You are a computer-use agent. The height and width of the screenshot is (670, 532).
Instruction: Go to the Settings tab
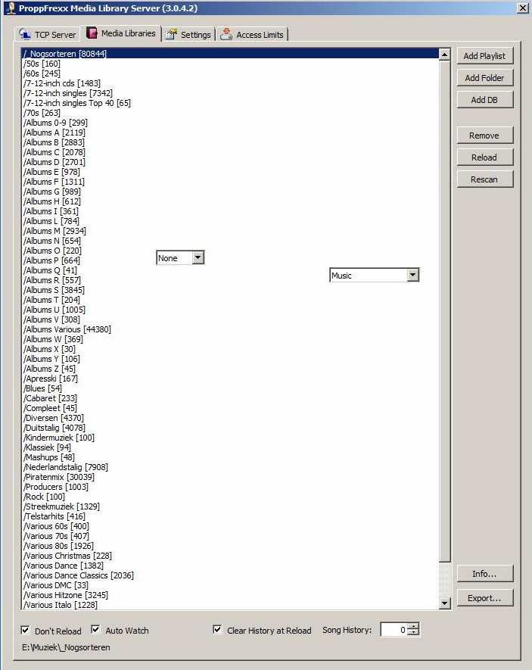click(x=188, y=34)
